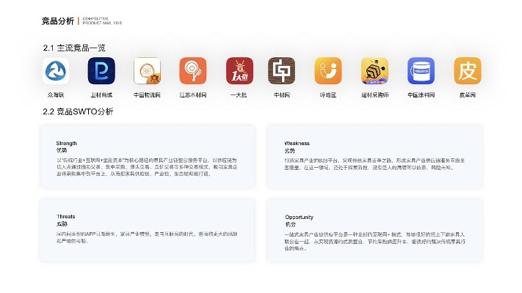Open the 中国物流网 app icon
The width and height of the screenshot is (522, 293).
147,71
